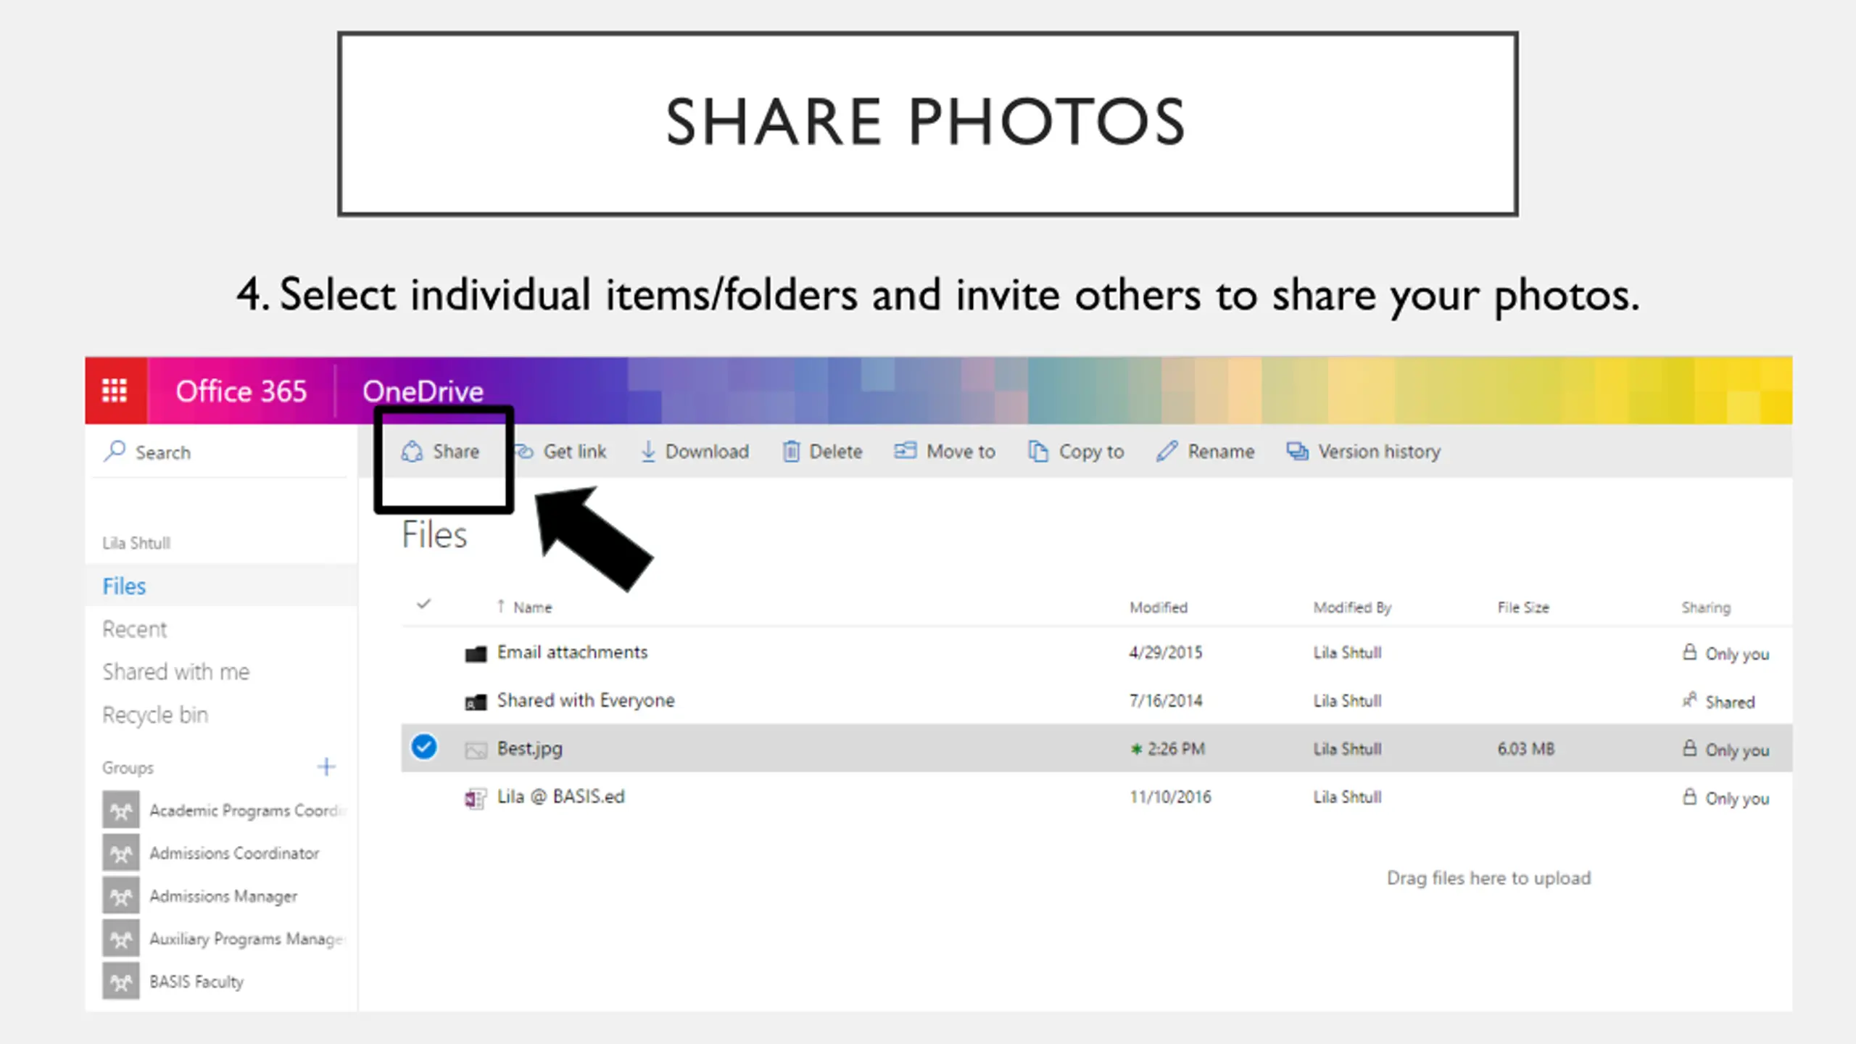This screenshot has width=1856, height=1044.
Task: Click the Office 365 header link
Action: [241, 391]
